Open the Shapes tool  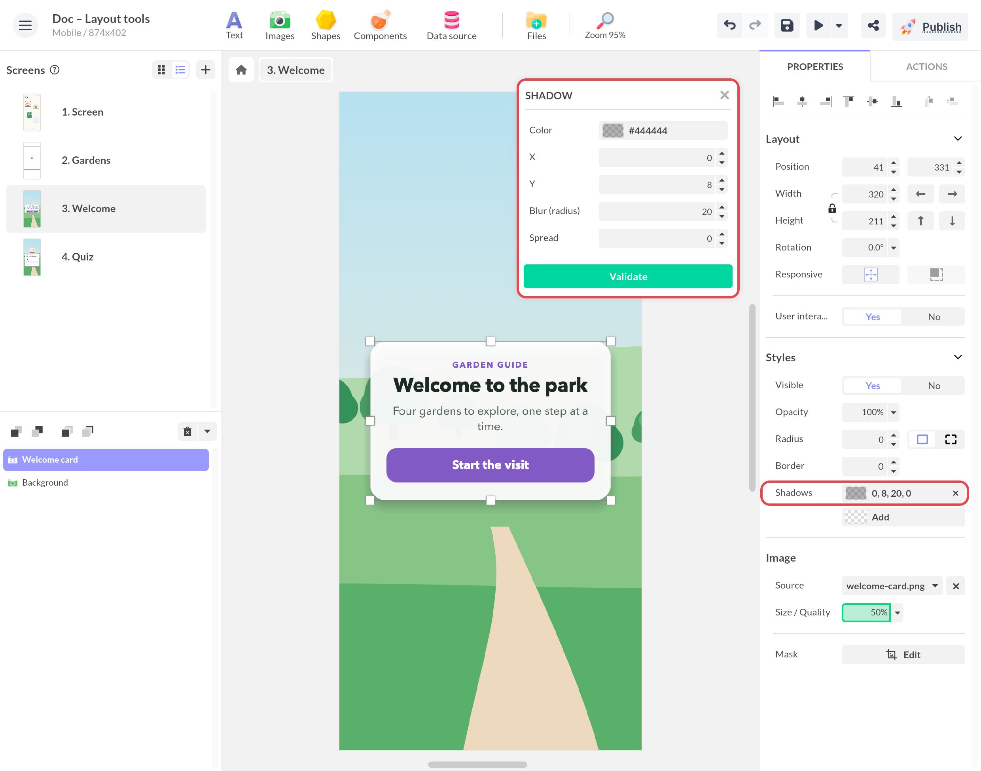[x=325, y=26]
